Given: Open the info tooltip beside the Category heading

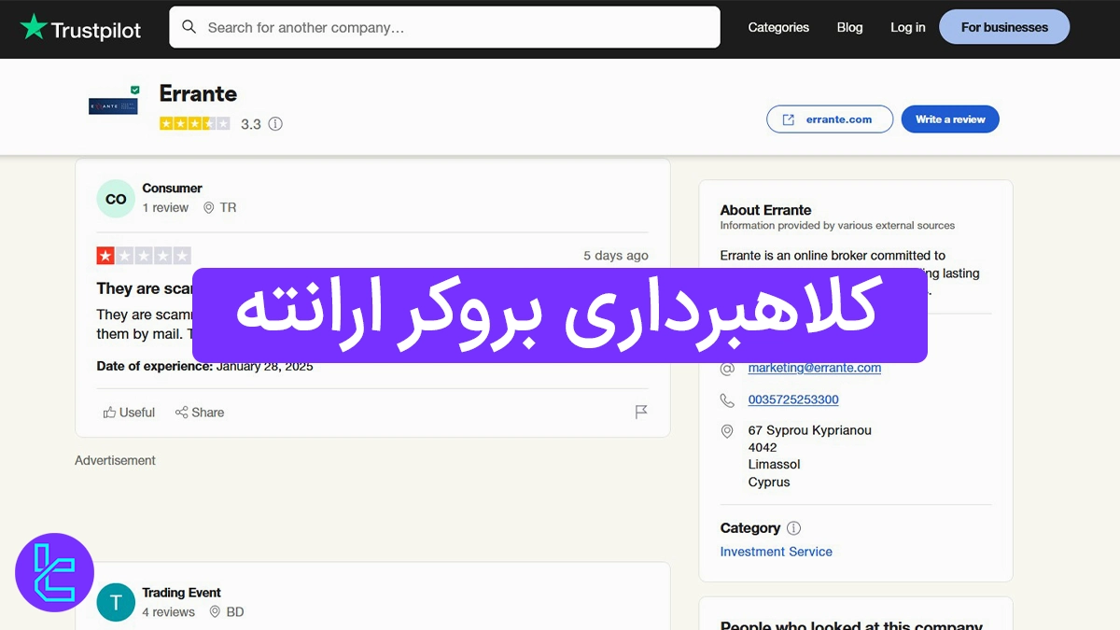Looking at the screenshot, I should click(793, 527).
